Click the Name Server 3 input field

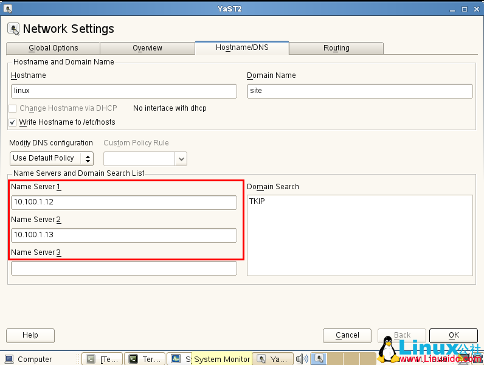(124, 268)
